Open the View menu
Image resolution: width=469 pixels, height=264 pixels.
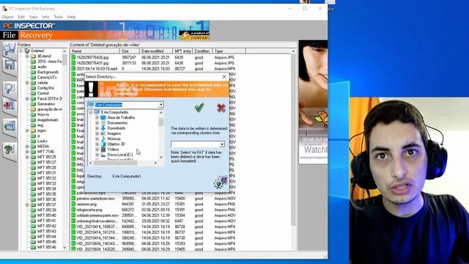pyautogui.click(x=33, y=17)
